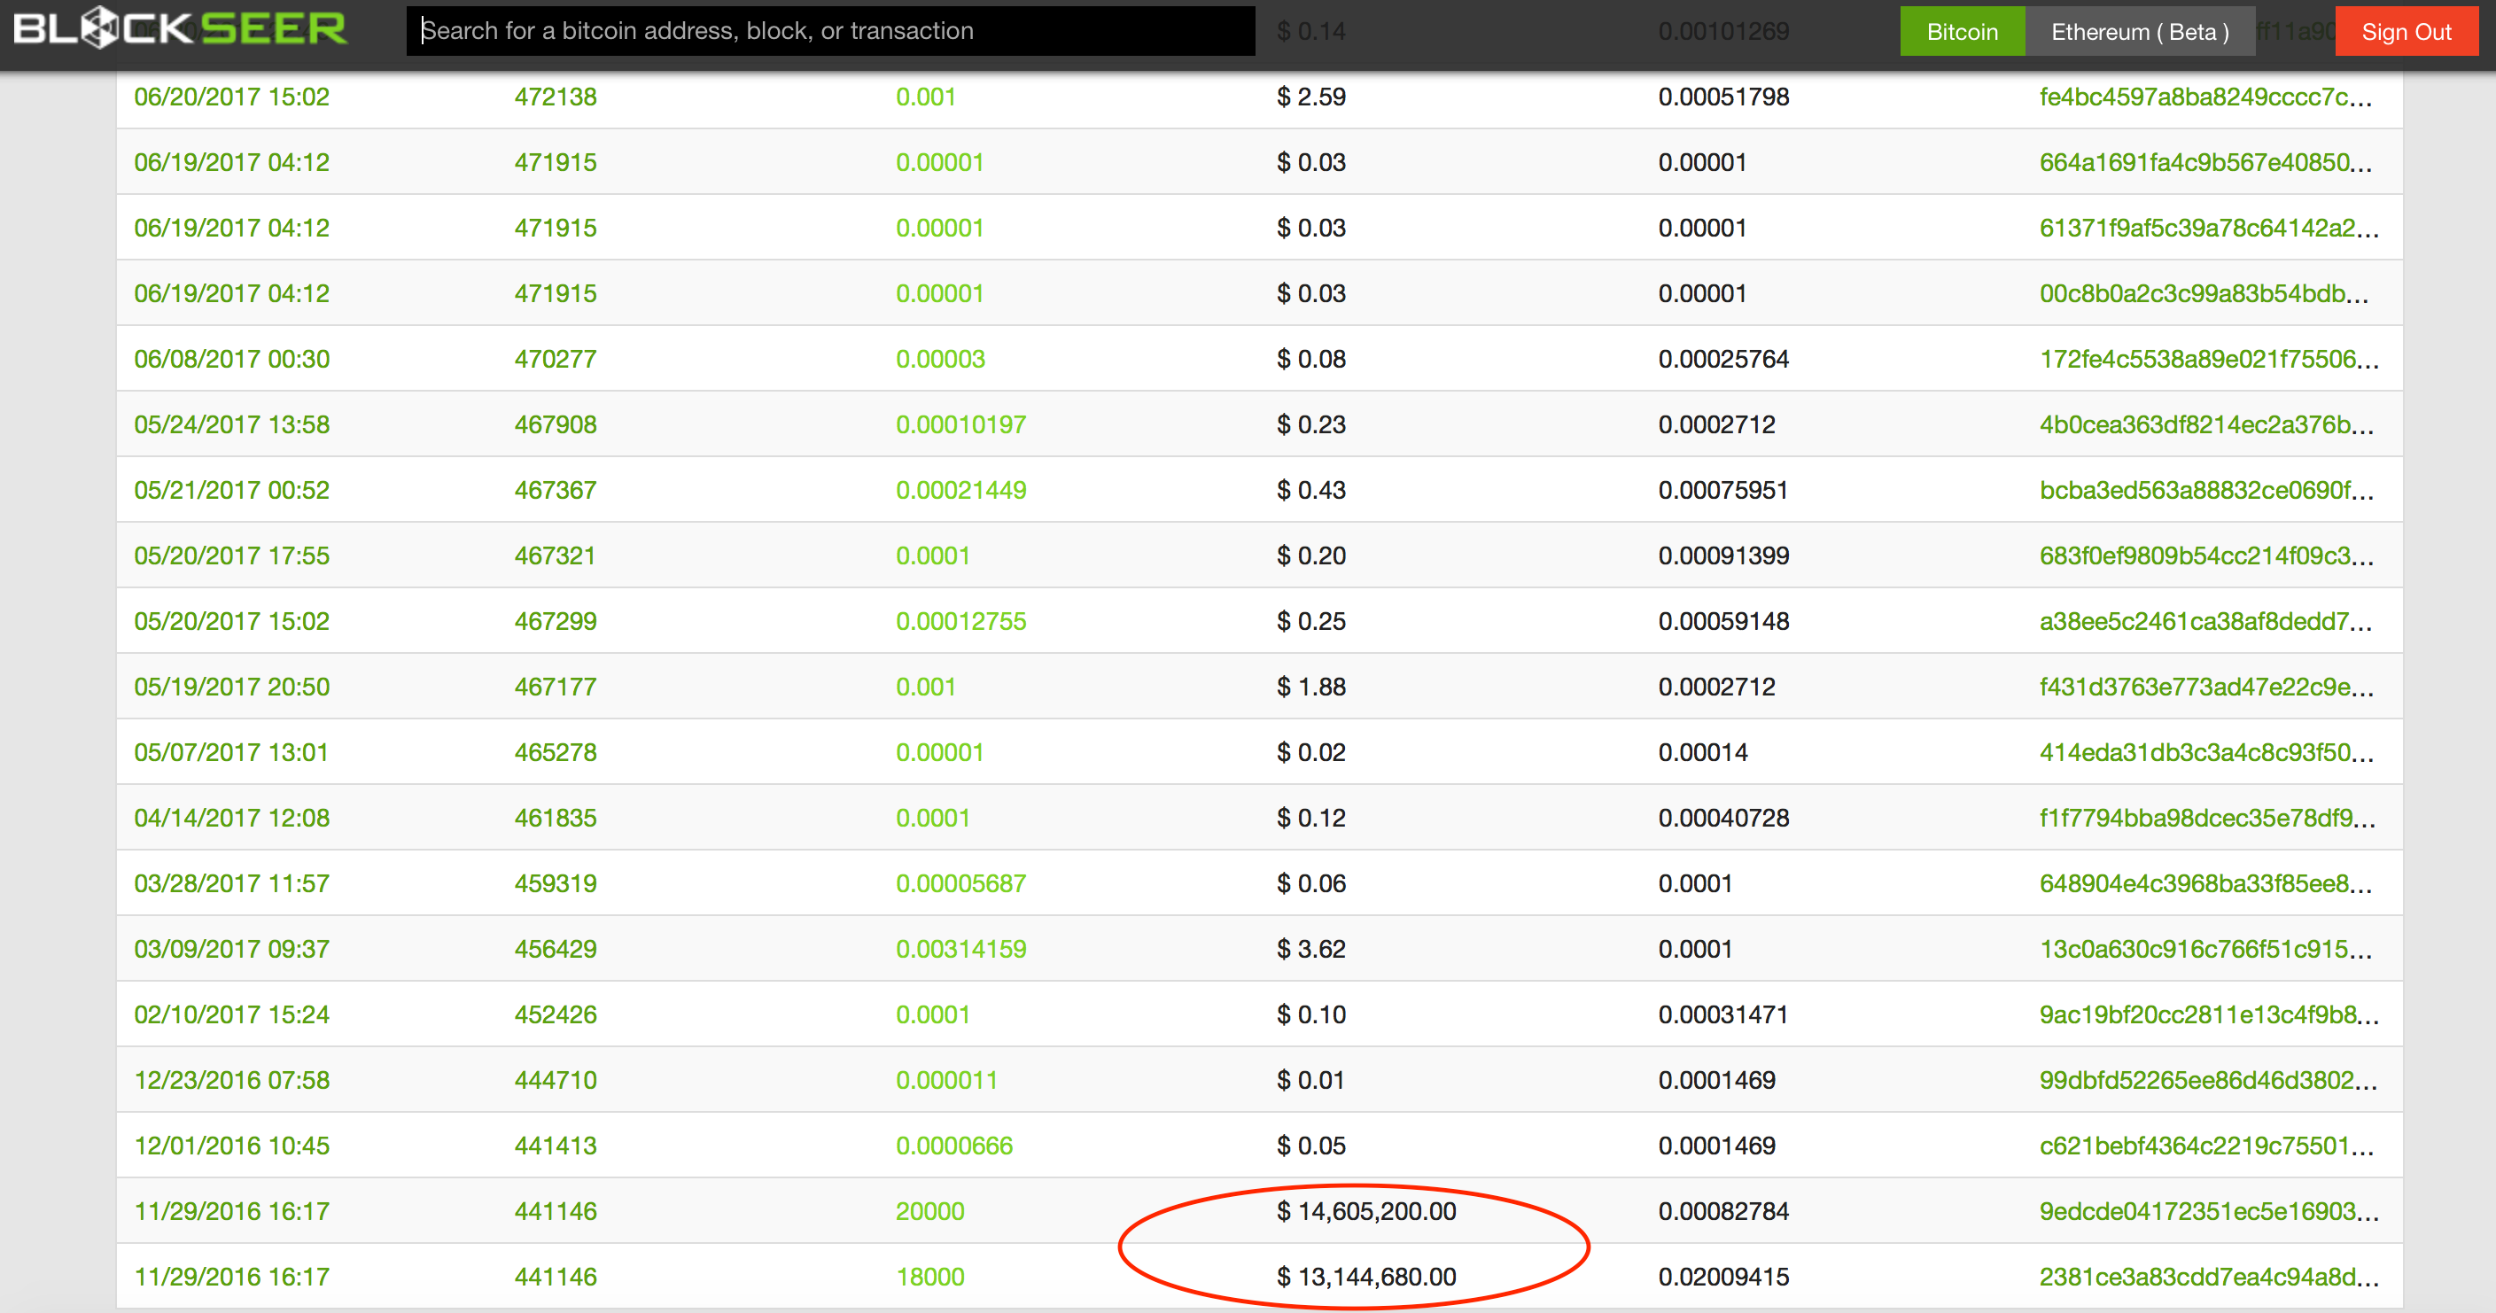Click the BlockSeer logo
This screenshot has width=2496, height=1313.
[180, 28]
